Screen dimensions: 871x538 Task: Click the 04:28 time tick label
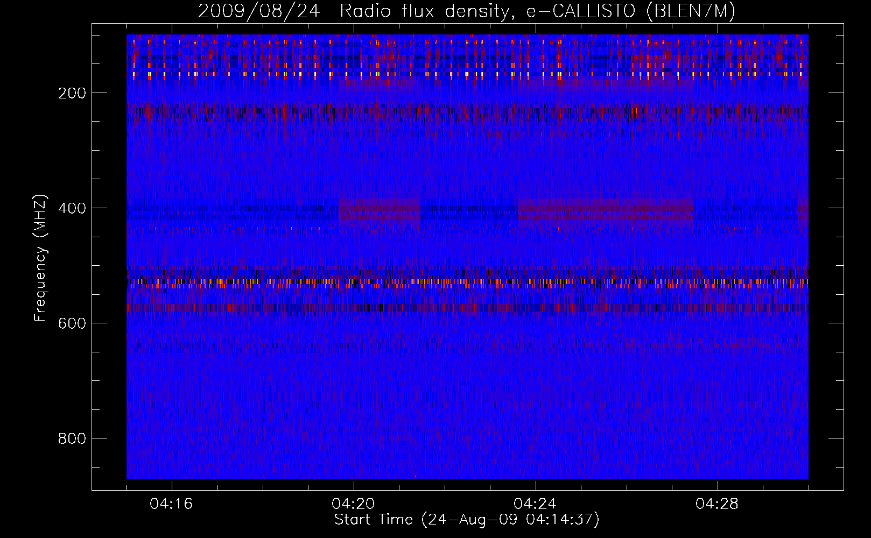point(718,504)
